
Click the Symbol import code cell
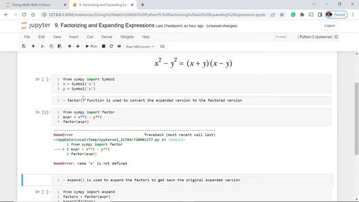click(191, 84)
